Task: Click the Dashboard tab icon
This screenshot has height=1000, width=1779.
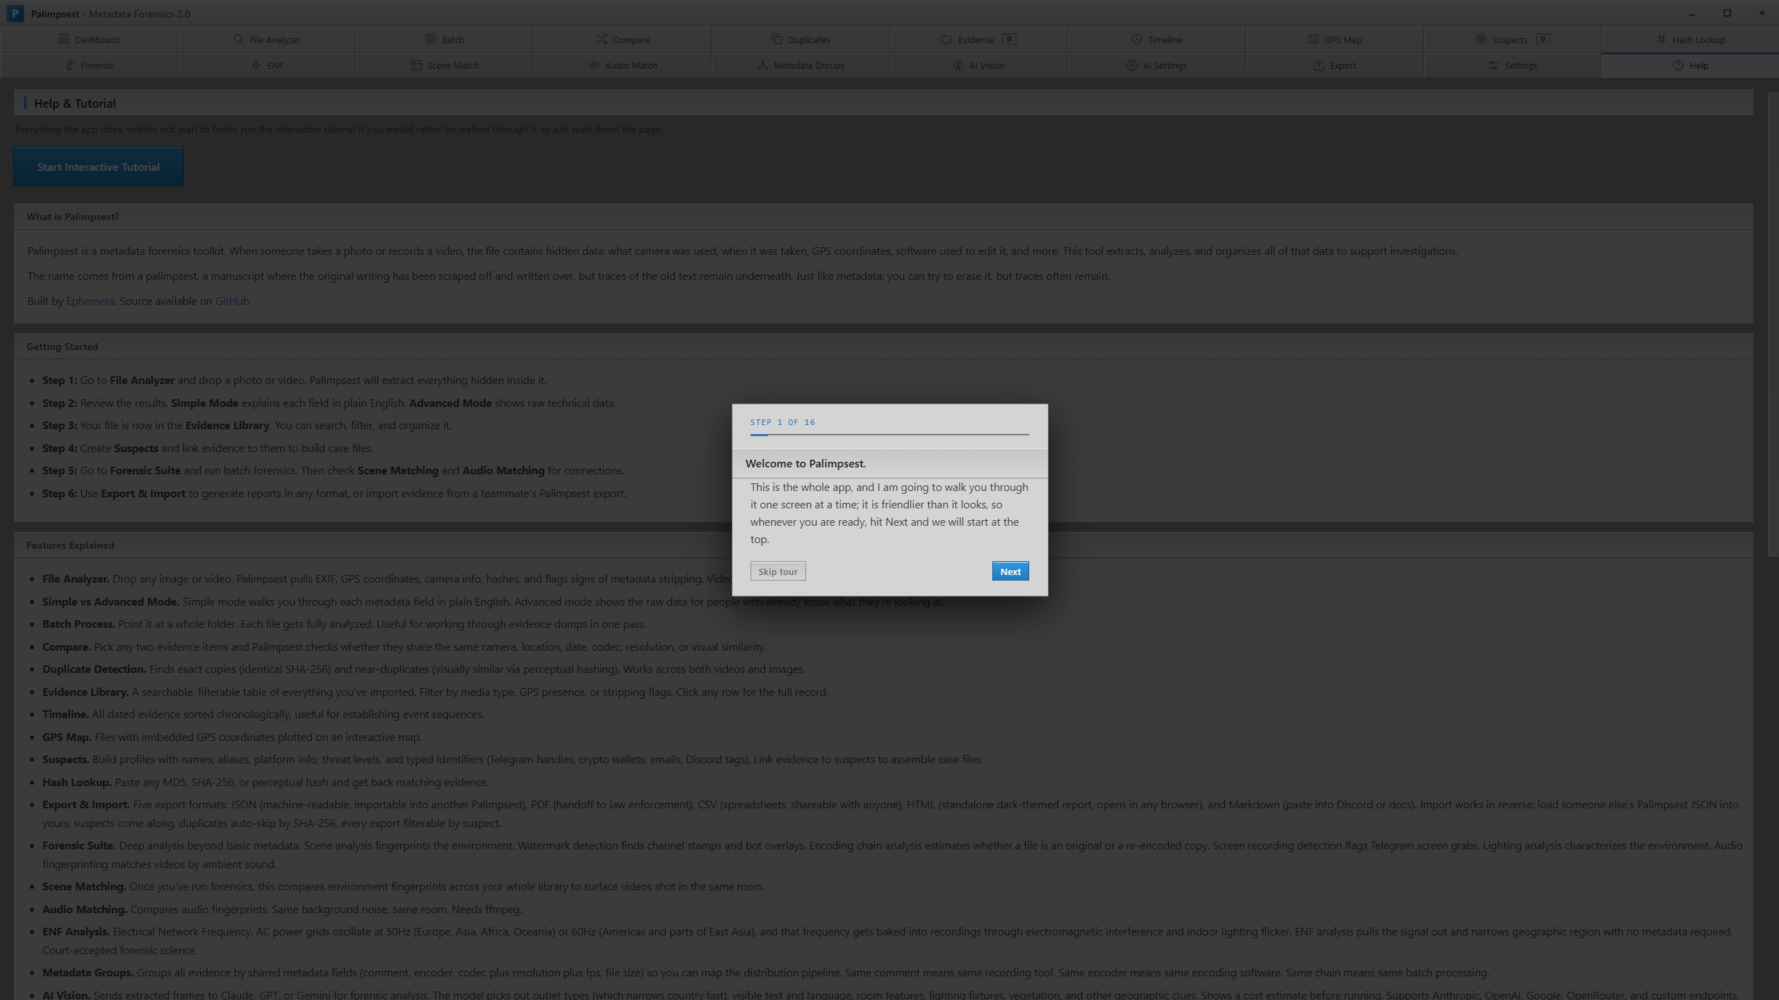Action: (64, 40)
